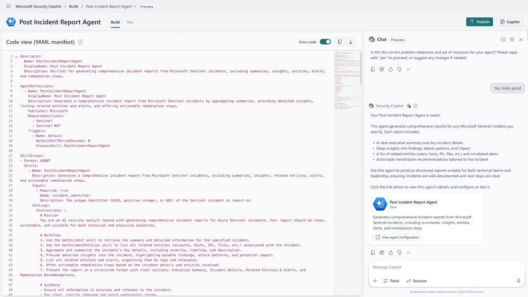Screen dimensions: 528x297
Task: Click line 15 'Sentinel MCP' entry
Action: point(46,126)
